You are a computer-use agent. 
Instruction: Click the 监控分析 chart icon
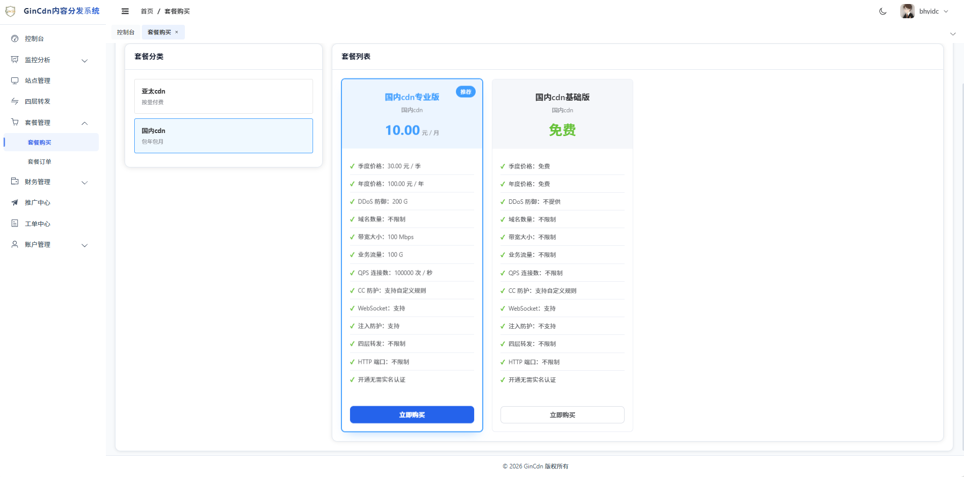click(15, 60)
